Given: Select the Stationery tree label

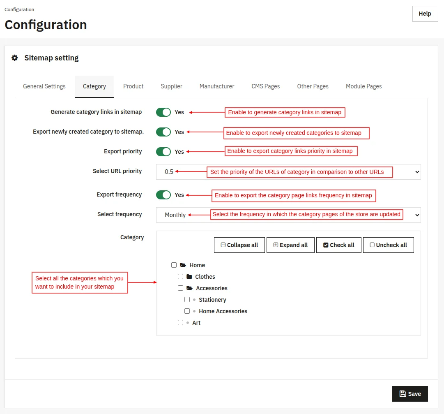Looking at the screenshot, I should coord(212,300).
